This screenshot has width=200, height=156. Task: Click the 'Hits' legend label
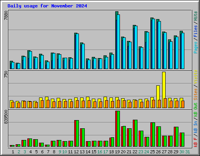(x=196, y=16)
